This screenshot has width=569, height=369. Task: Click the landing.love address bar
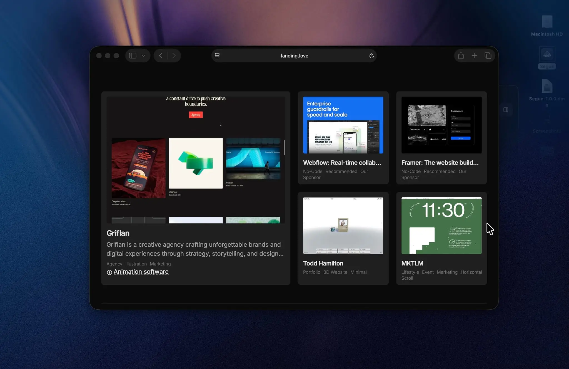pyautogui.click(x=294, y=56)
